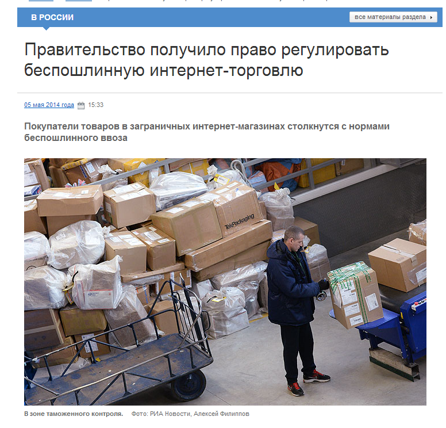Click the second underlined breadcrumb link at top
This screenshot has height=428, width=446.
click(79, 1)
